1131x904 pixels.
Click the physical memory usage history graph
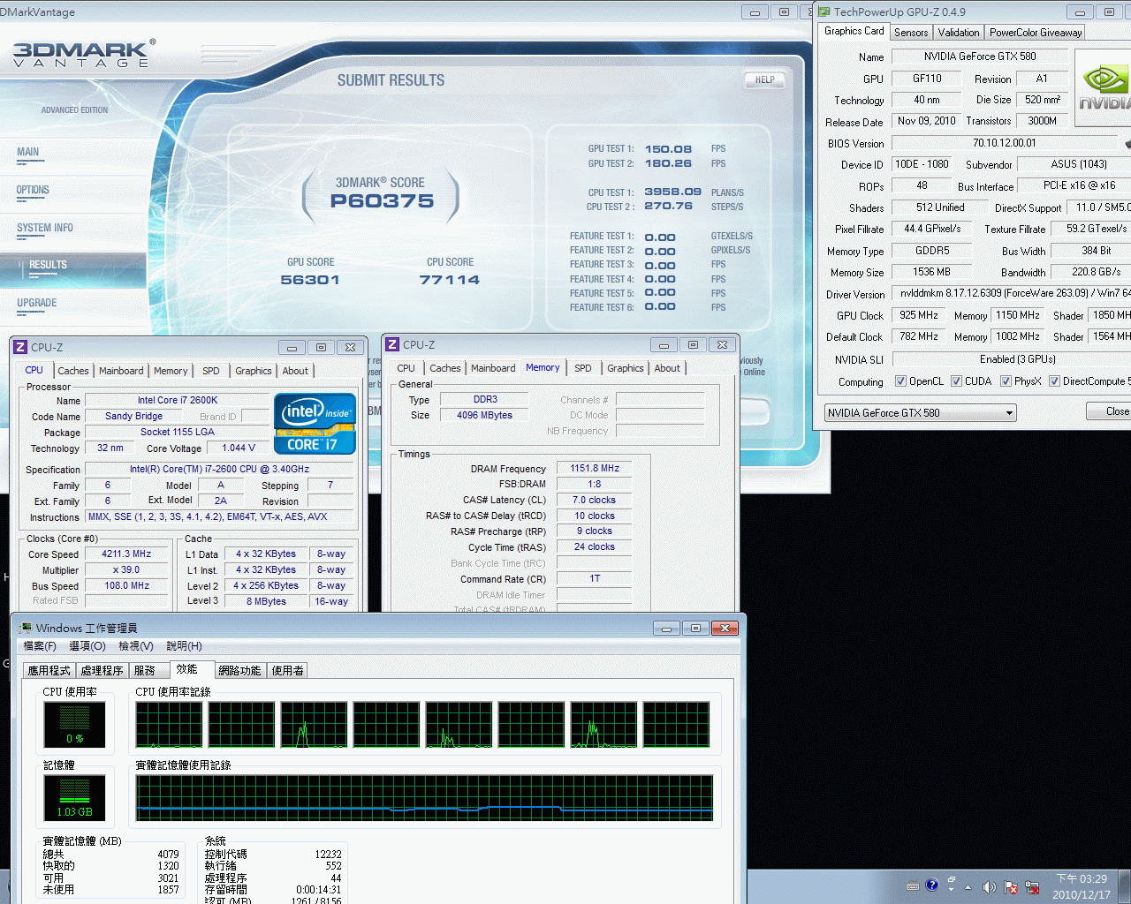424,798
